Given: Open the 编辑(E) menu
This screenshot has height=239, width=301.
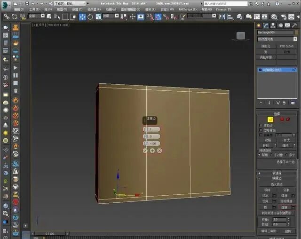Looking at the screenshot, I should pyautogui.click(x=19, y=9).
